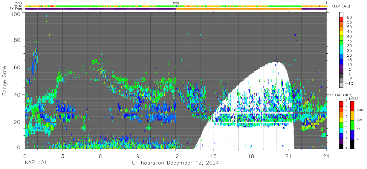Select the red segment of the TX FRQ colorbar
This screenshot has width=367, height=169.
pos(341,104)
